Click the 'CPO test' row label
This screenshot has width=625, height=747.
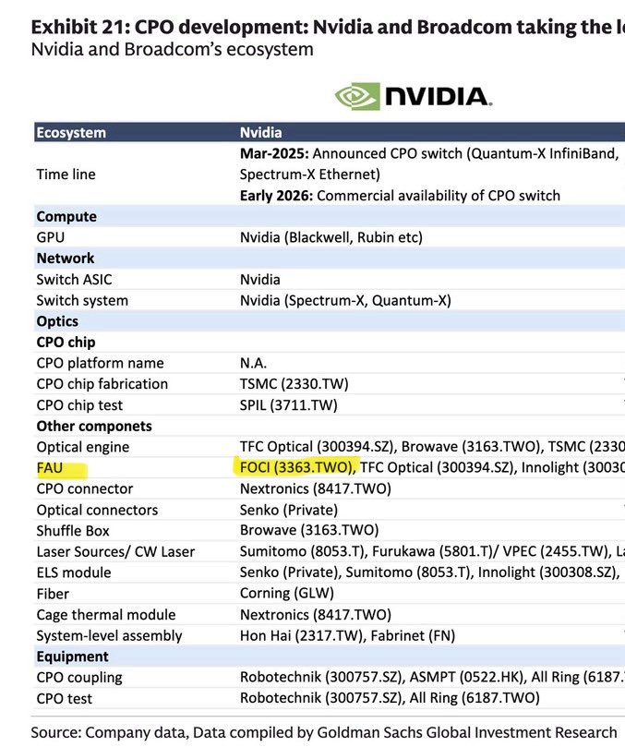[x=65, y=698]
